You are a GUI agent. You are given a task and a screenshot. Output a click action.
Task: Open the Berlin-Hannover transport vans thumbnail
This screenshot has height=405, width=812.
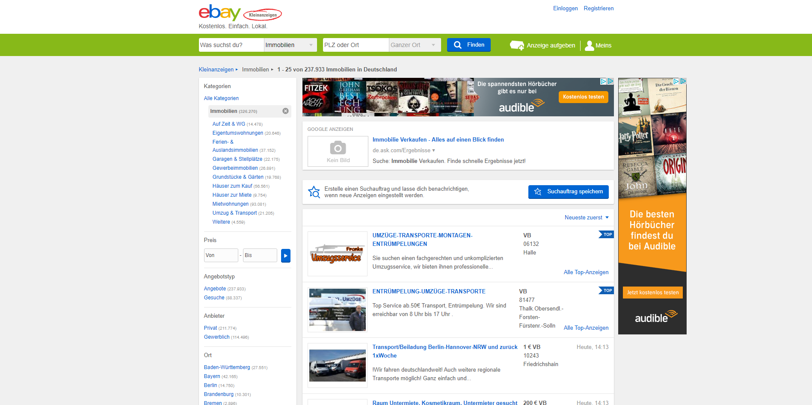(338, 366)
